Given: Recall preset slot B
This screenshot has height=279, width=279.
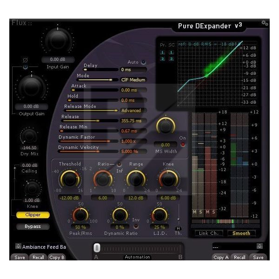Looking at the screenshot, I should click(x=239, y=257).
